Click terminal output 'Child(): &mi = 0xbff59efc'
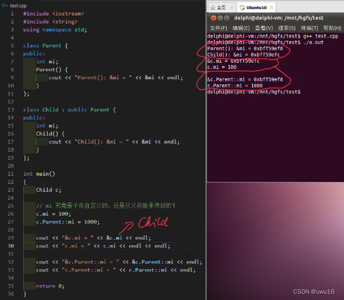 coord(244,55)
